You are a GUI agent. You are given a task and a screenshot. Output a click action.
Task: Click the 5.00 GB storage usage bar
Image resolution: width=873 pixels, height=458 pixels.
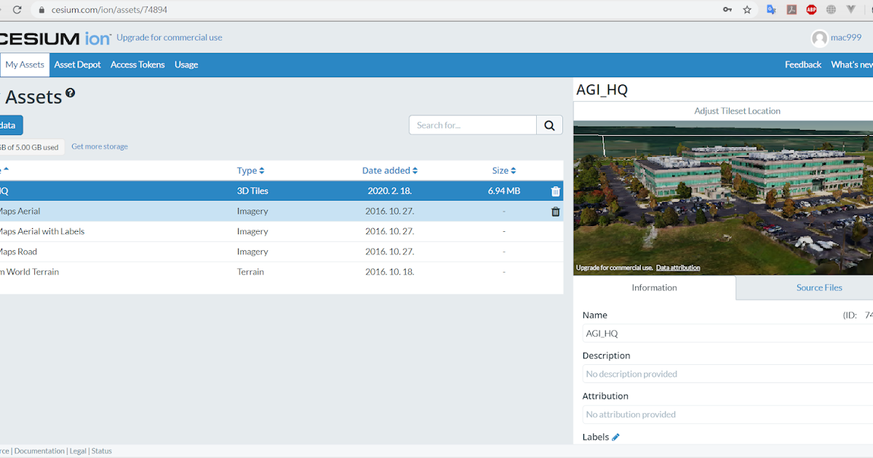[x=29, y=146]
